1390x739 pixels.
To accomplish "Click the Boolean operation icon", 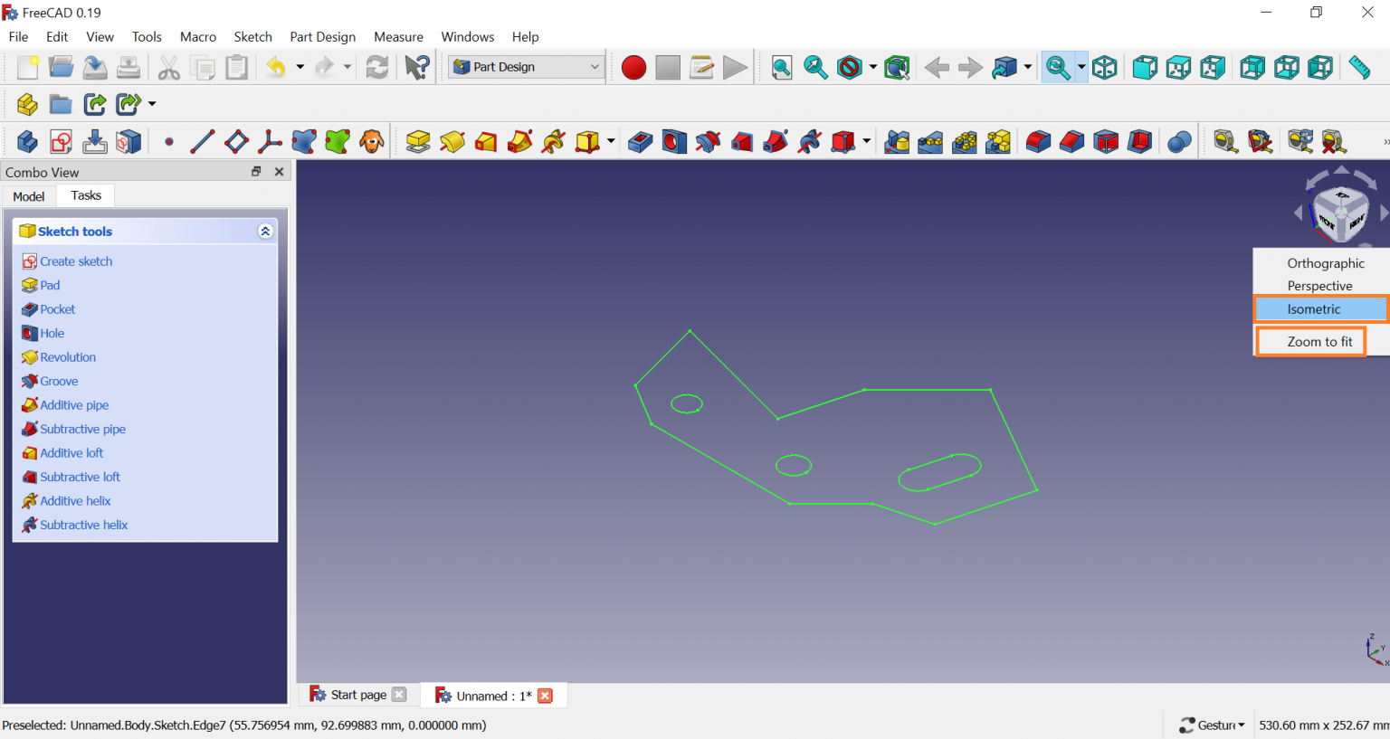I will 1179,142.
